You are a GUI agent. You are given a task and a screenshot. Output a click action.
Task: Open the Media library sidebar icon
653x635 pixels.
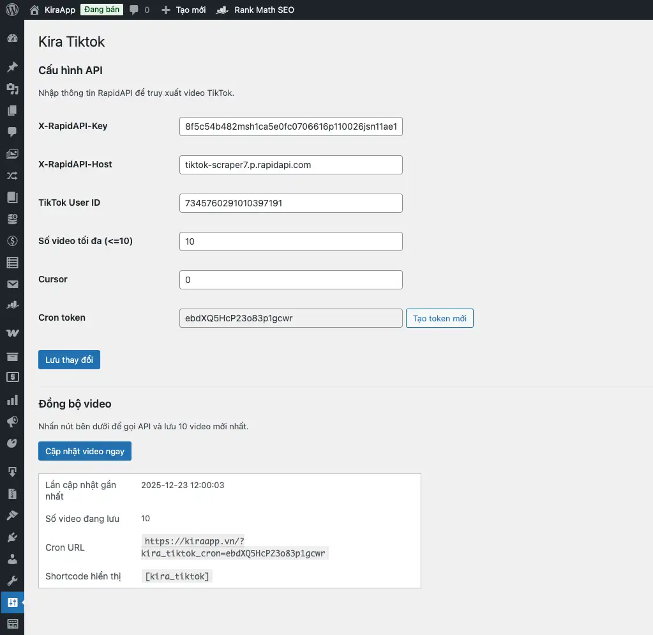coord(12,89)
